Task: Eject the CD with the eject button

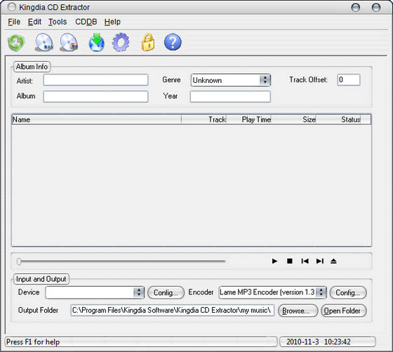Action: [x=333, y=261]
